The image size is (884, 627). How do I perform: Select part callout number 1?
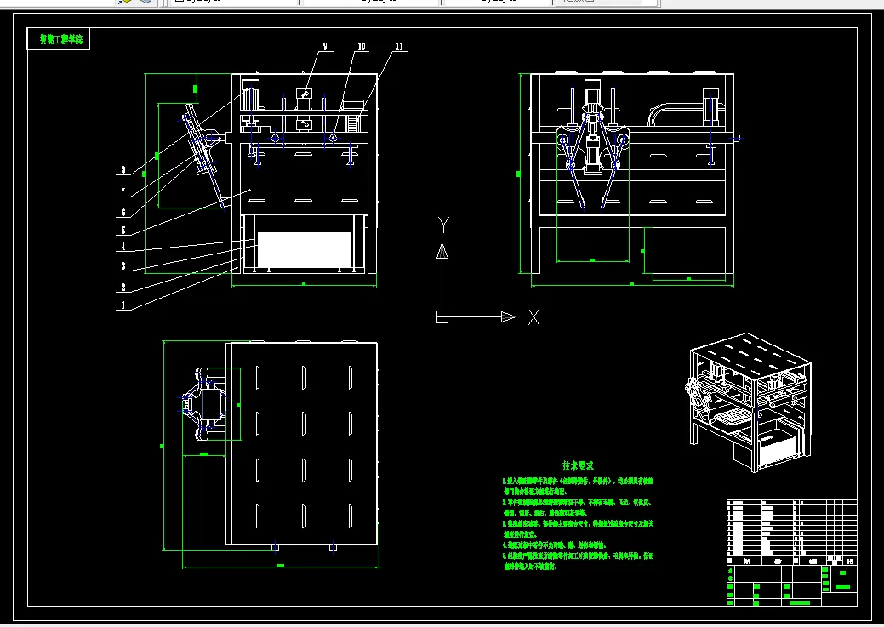tap(123, 305)
